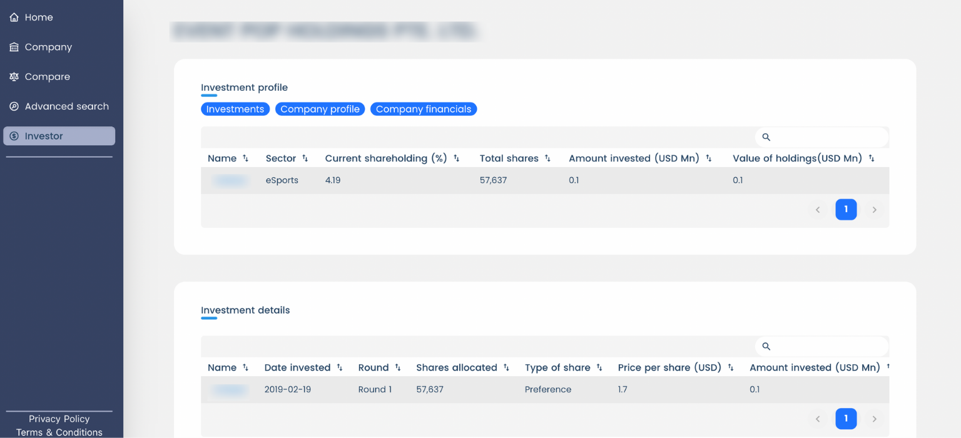Click the Home icon in sidebar

point(14,18)
